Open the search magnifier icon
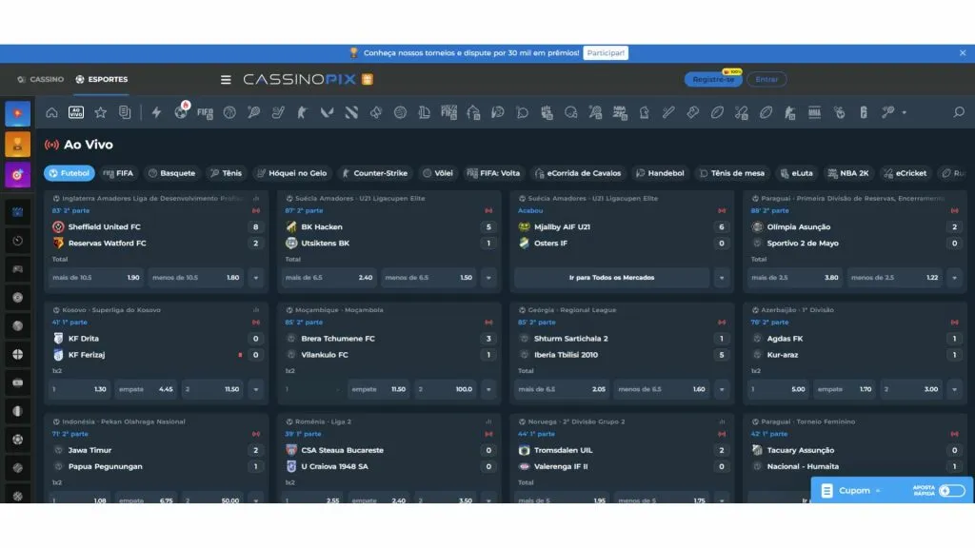Viewport: 975px width, 548px height. click(958, 112)
